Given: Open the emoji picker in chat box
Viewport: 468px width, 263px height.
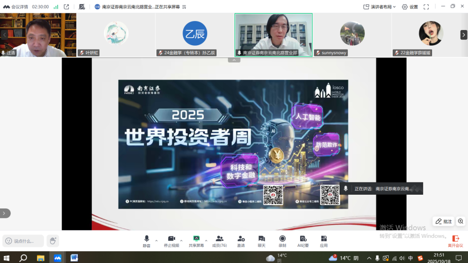Looking at the screenshot, I should pos(9,241).
